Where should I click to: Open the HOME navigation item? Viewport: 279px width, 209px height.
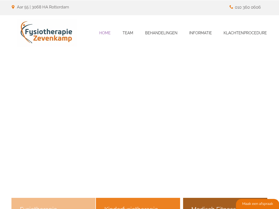pos(105,33)
